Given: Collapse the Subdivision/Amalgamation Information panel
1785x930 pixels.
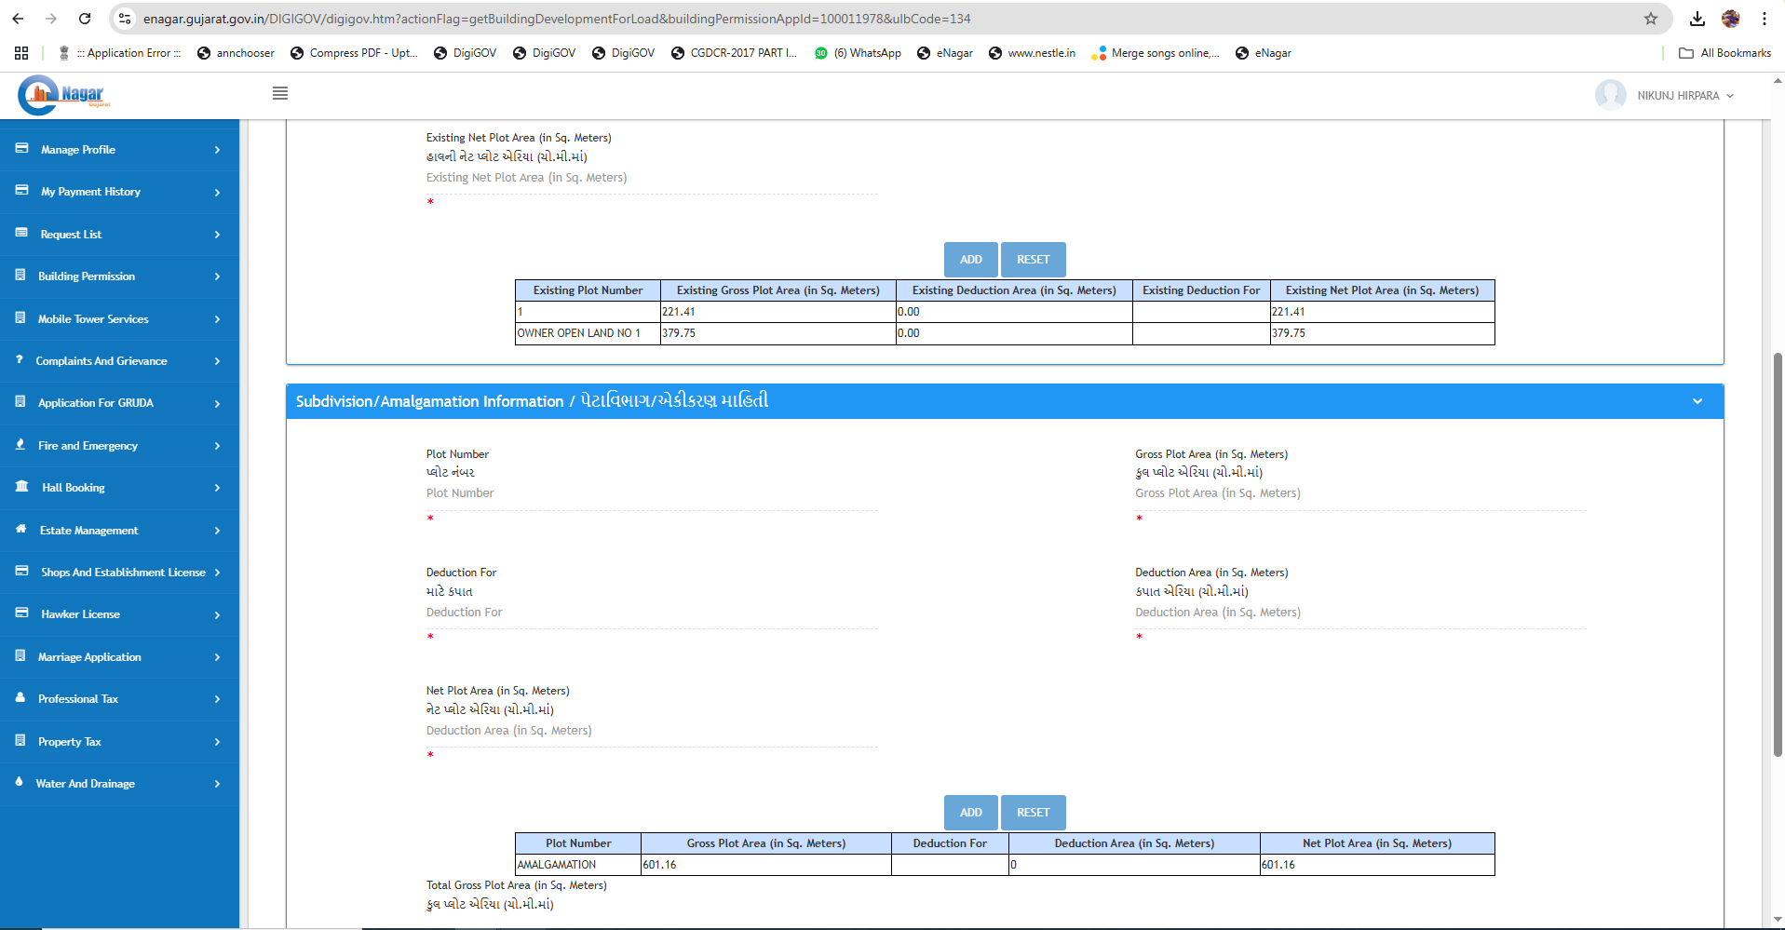Looking at the screenshot, I should [1697, 401].
